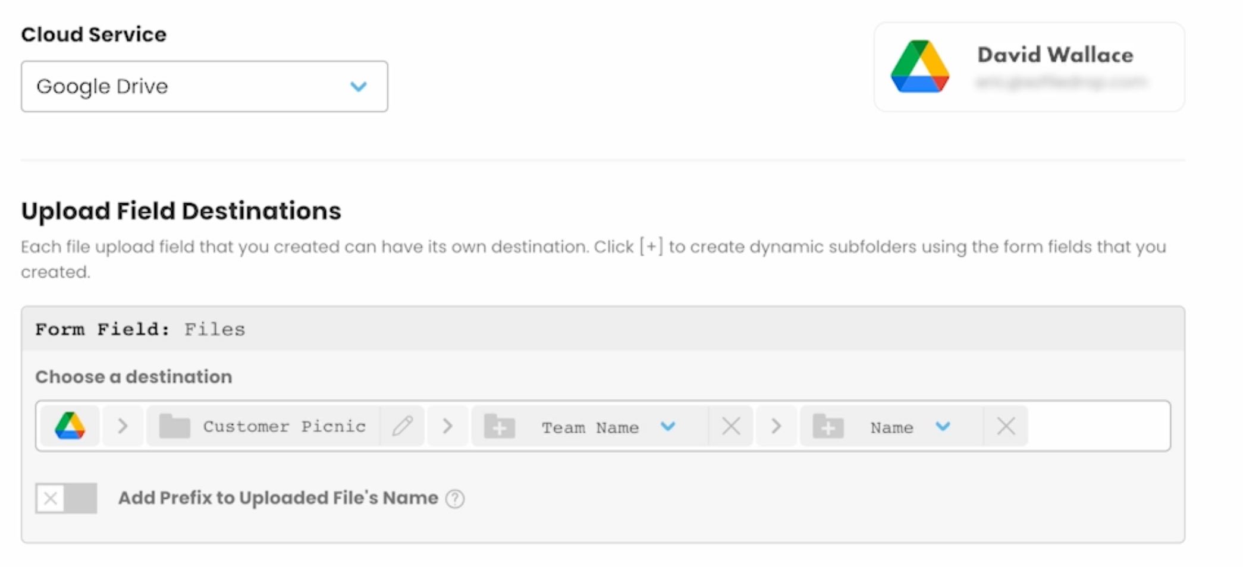
Task: Enable Add Prefix to Uploaded File's Name
Action: [66, 498]
